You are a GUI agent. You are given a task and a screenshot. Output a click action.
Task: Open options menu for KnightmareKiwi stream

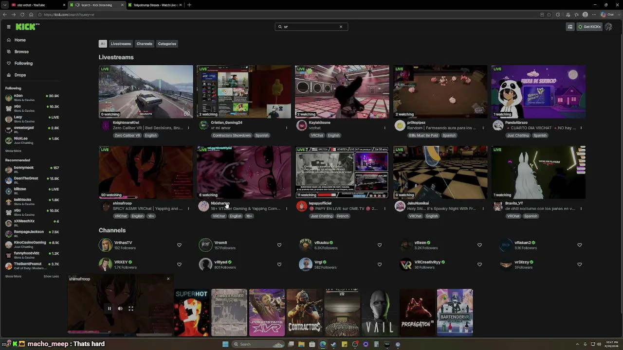[x=188, y=128]
